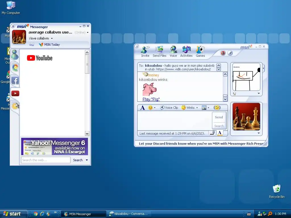Open the personal message dropdown arrow

tap(52, 38)
